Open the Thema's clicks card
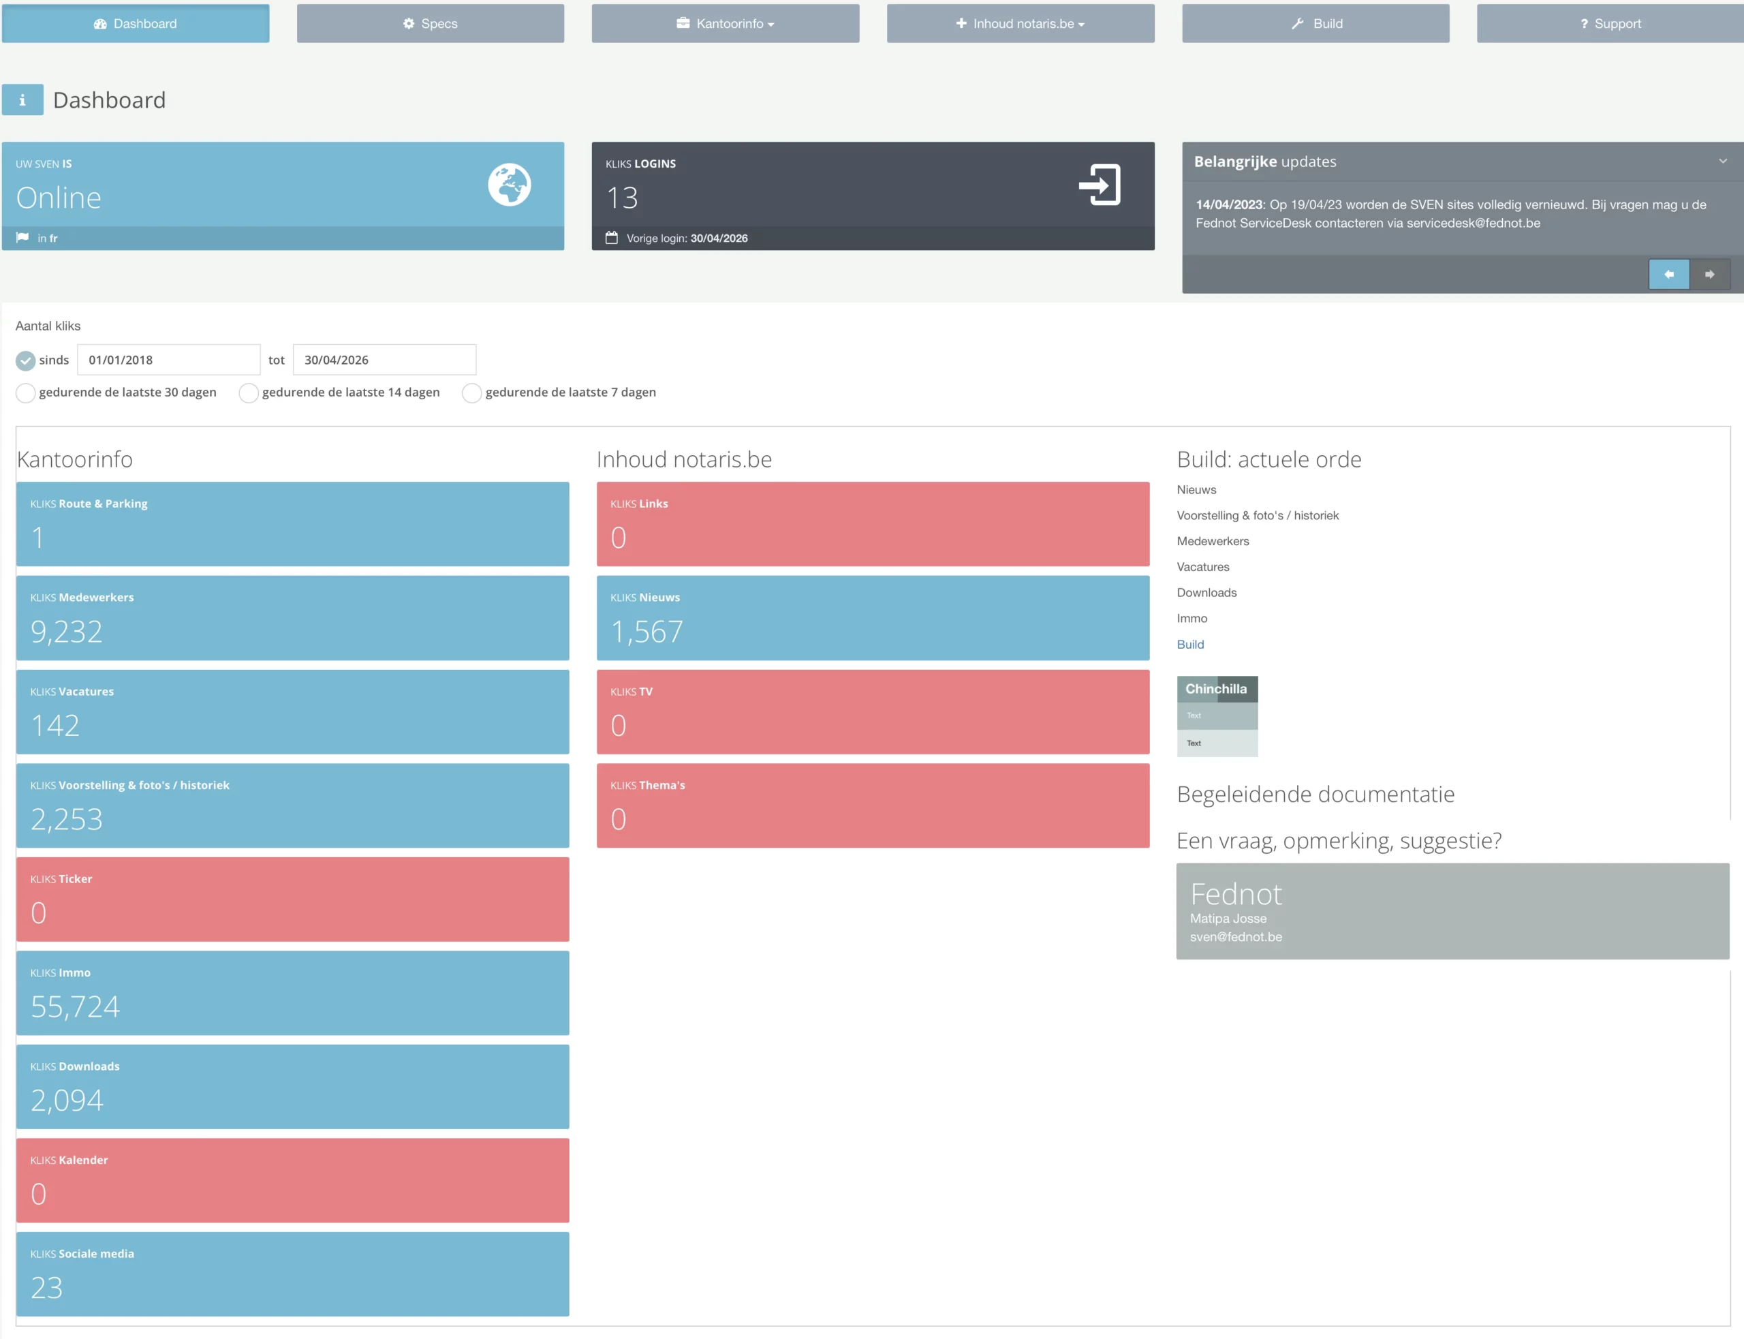Screen dimensions: 1744x1339 [x=873, y=806]
